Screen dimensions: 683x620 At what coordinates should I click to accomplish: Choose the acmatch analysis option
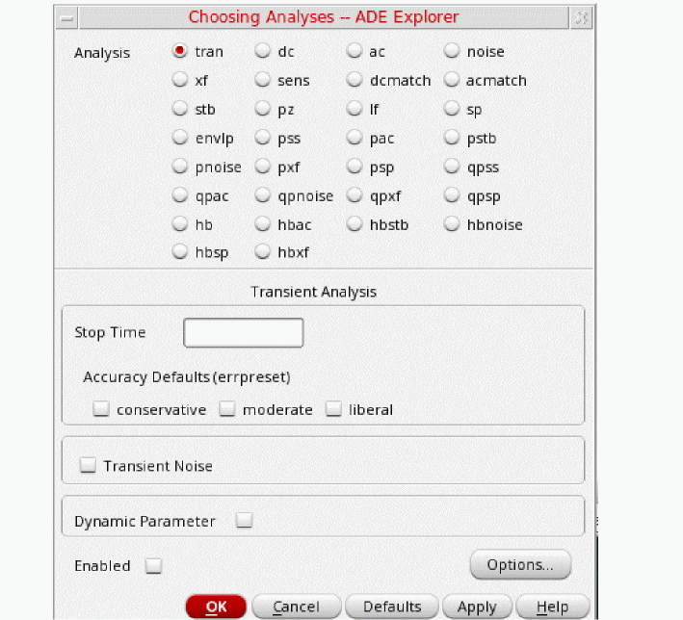coord(452,80)
